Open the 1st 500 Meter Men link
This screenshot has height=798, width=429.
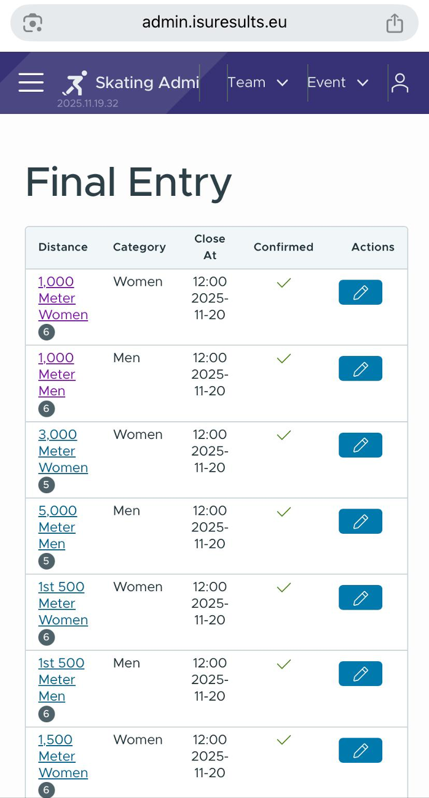point(61,680)
